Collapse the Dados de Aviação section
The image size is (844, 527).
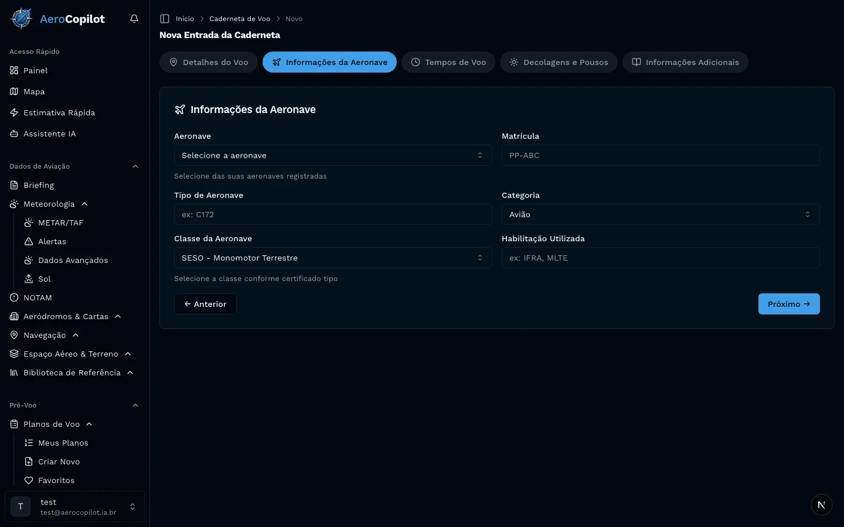click(135, 166)
